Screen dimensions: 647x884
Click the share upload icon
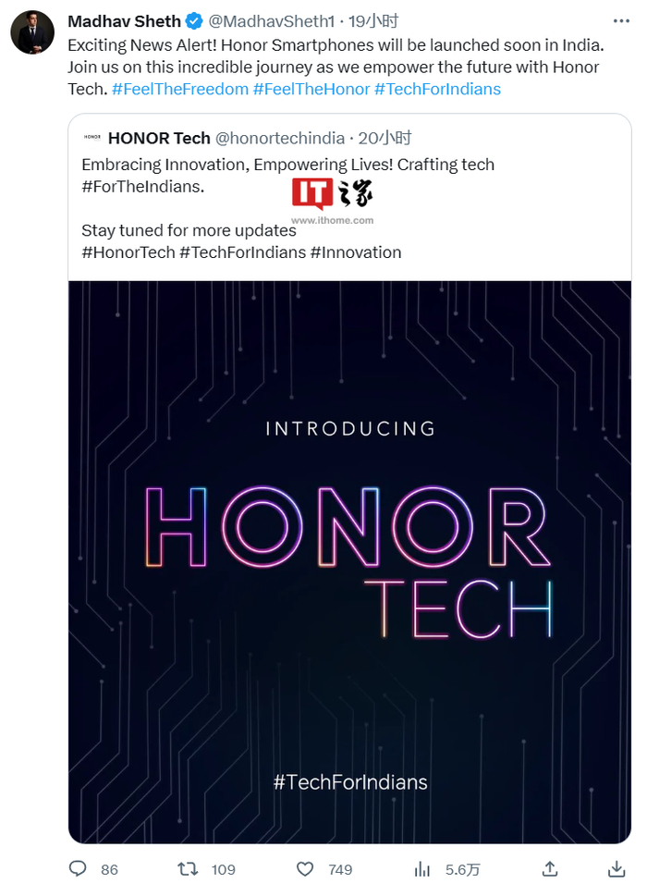coord(550,868)
